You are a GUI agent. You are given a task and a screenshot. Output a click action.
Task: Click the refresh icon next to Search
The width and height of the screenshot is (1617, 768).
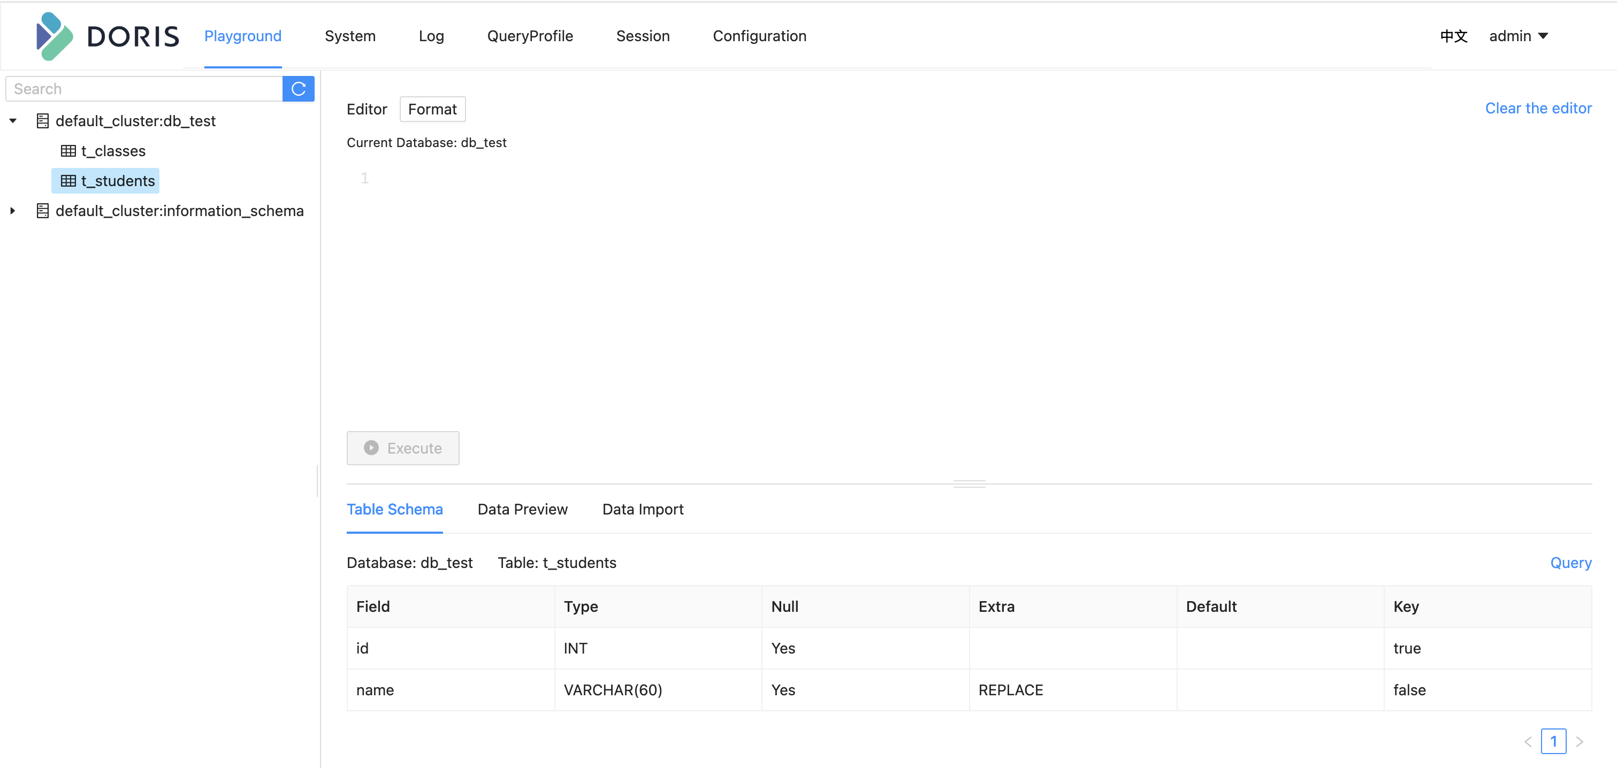pos(298,88)
